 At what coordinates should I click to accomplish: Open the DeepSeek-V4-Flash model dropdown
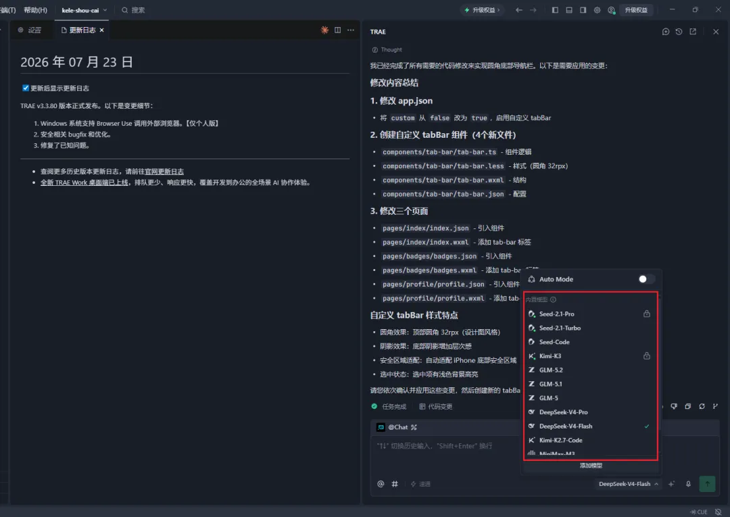(629, 484)
